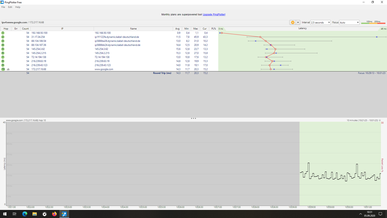Select name ip5886bb24.dynamic.kabel-deutschland.de
Image resolution: width=387 pixels, height=218 pixels.
click(x=117, y=45)
